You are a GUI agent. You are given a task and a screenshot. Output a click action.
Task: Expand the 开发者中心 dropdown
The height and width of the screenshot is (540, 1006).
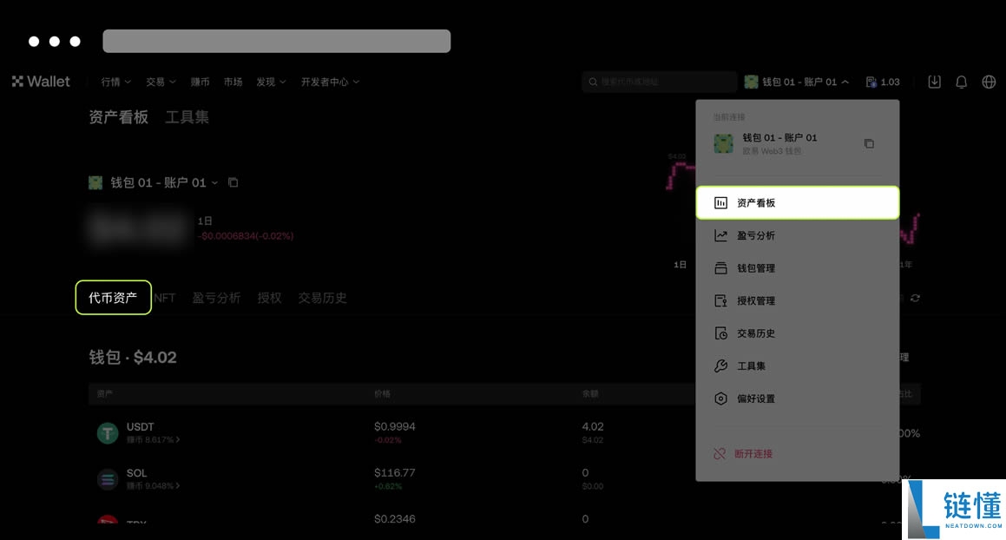tap(355, 81)
